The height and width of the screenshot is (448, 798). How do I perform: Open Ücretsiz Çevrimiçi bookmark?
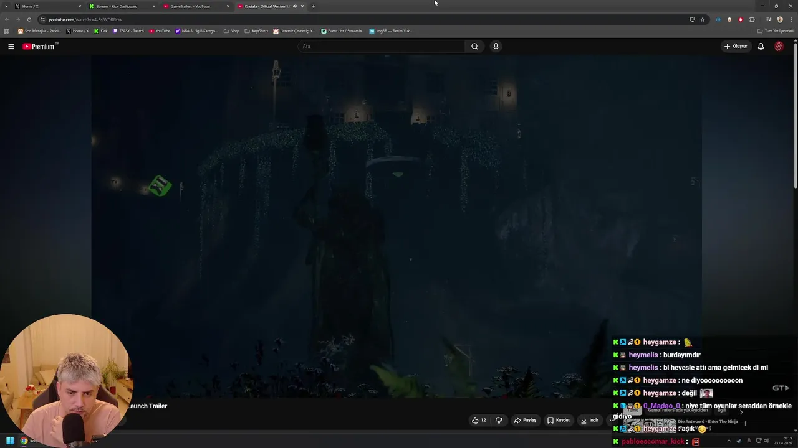coord(294,30)
